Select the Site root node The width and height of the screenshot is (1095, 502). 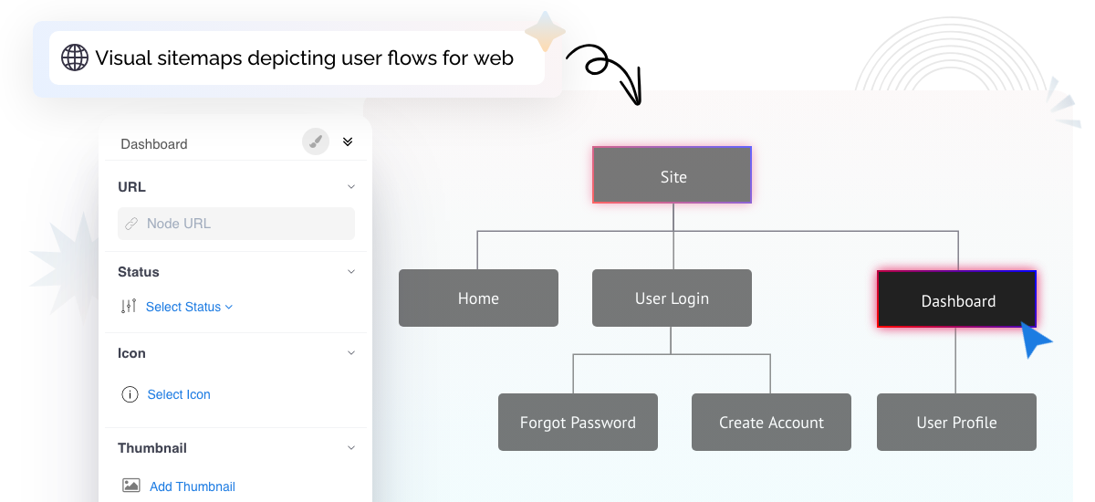point(673,174)
